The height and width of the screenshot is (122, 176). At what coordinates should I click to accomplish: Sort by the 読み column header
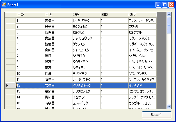pos(86,15)
